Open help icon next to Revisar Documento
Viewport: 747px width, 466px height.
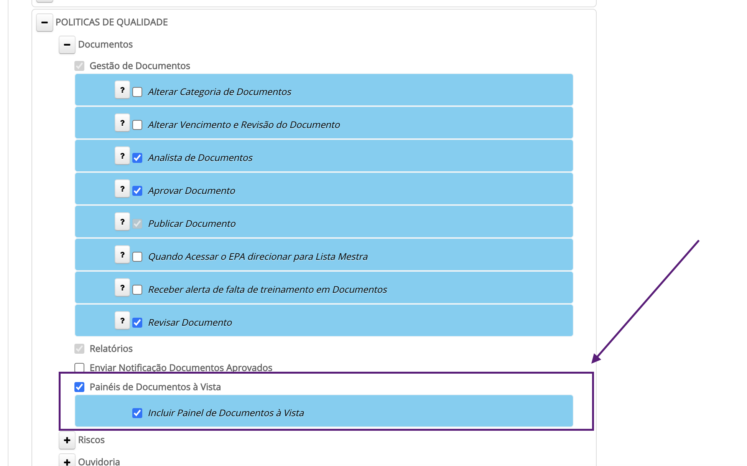[x=122, y=321]
